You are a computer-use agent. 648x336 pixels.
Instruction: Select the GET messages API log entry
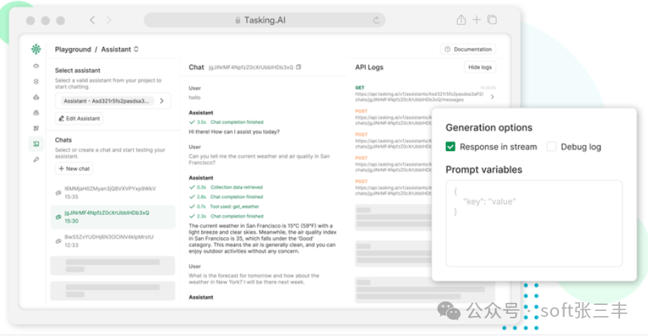425,94
